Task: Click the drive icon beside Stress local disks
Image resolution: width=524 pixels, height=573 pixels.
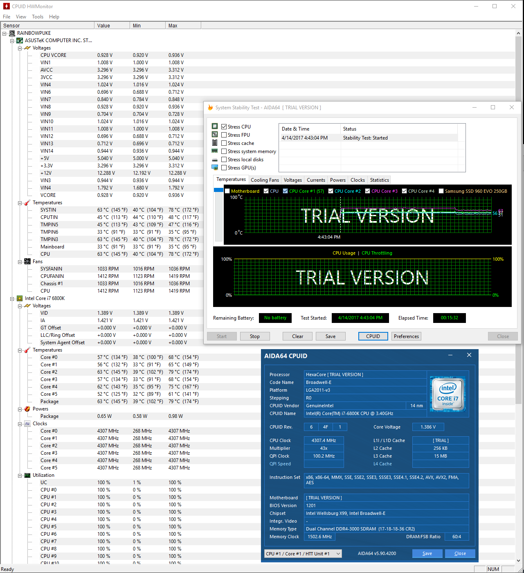Action: click(215, 160)
